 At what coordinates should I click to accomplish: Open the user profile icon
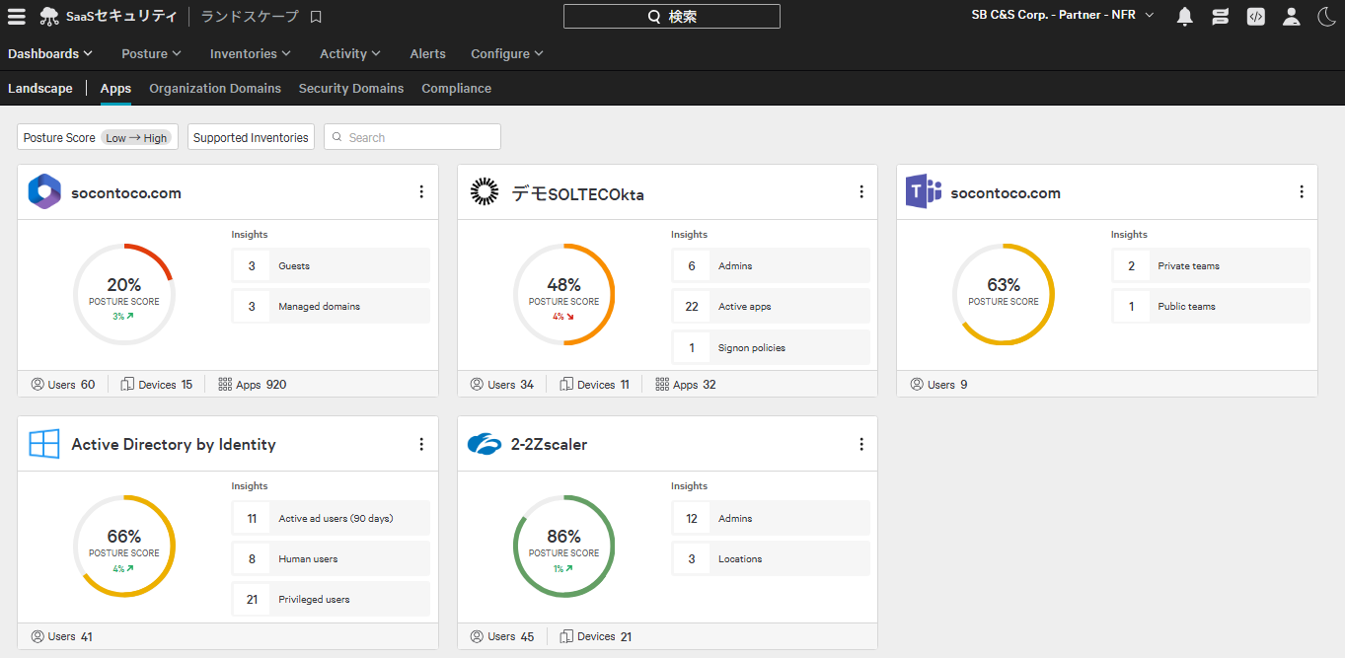(1291, 16)
